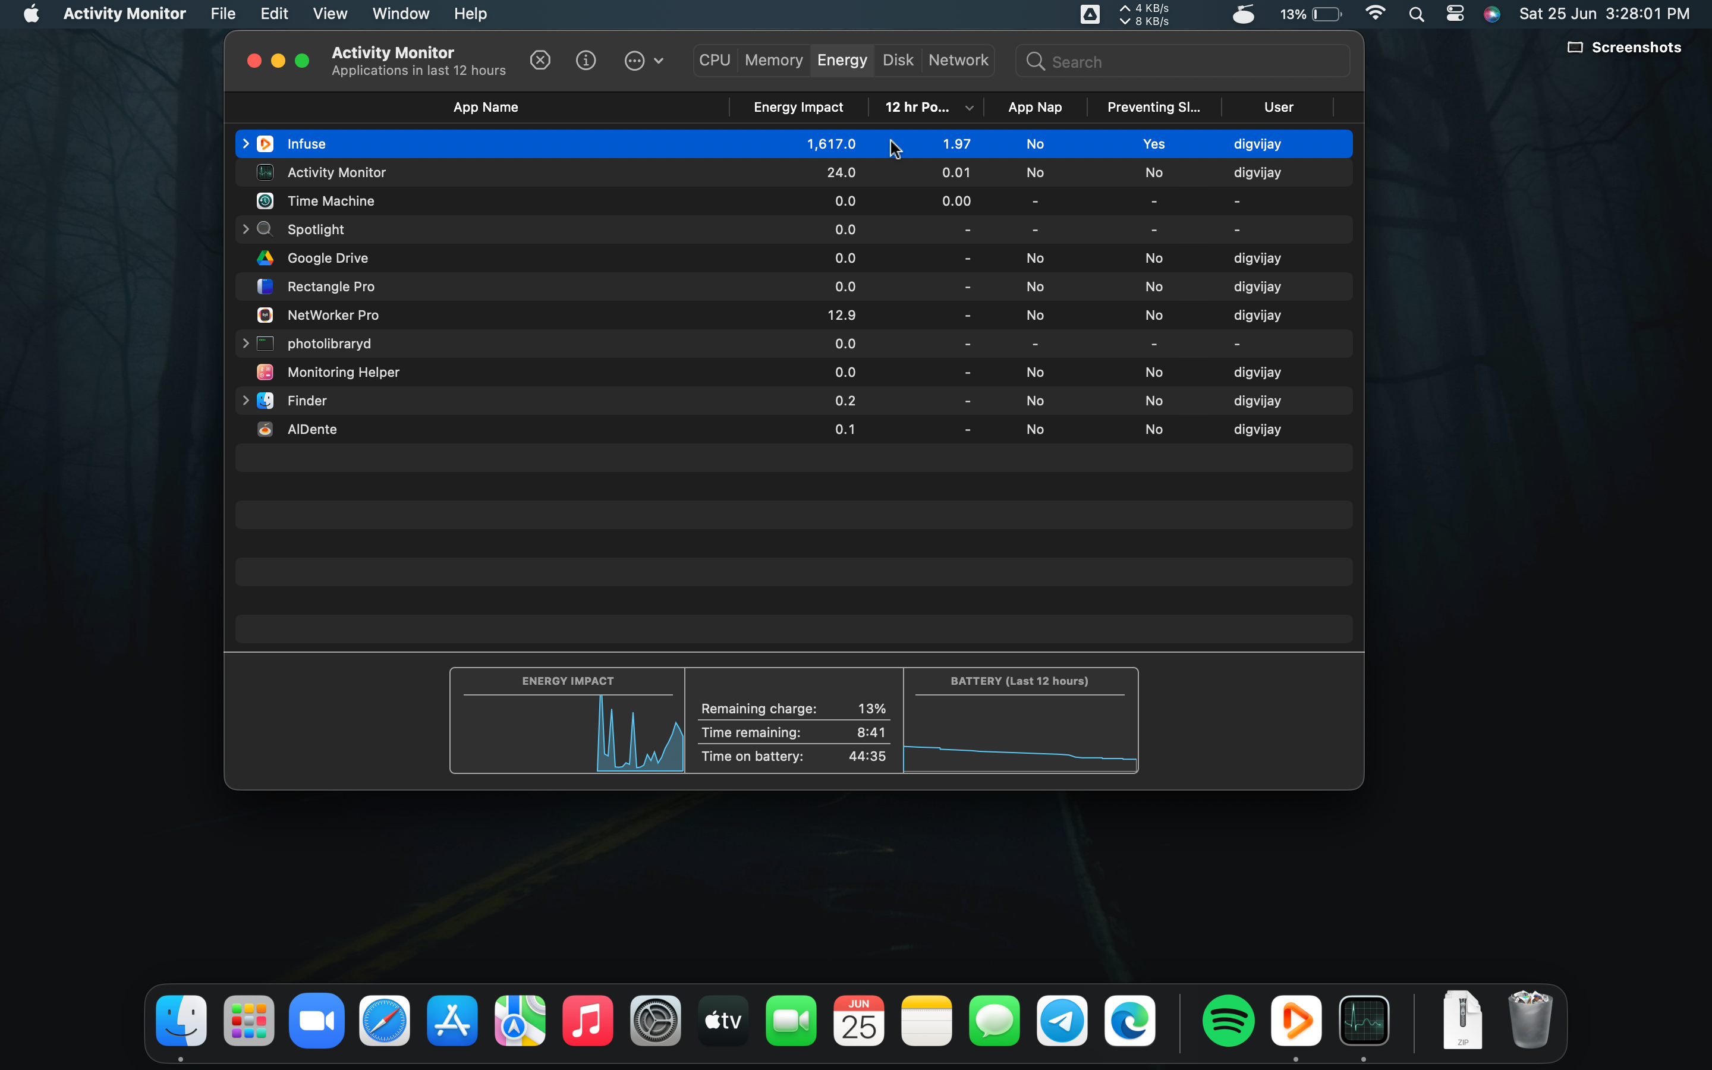Switch to the CPU tab
The image size is (1712, 1070).
click(714, 60)
